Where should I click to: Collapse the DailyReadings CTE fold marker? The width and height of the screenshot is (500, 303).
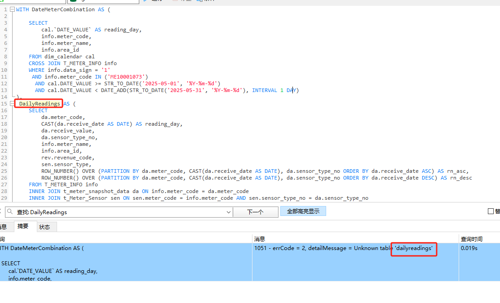pyautogui.click(x=12, y=104)
